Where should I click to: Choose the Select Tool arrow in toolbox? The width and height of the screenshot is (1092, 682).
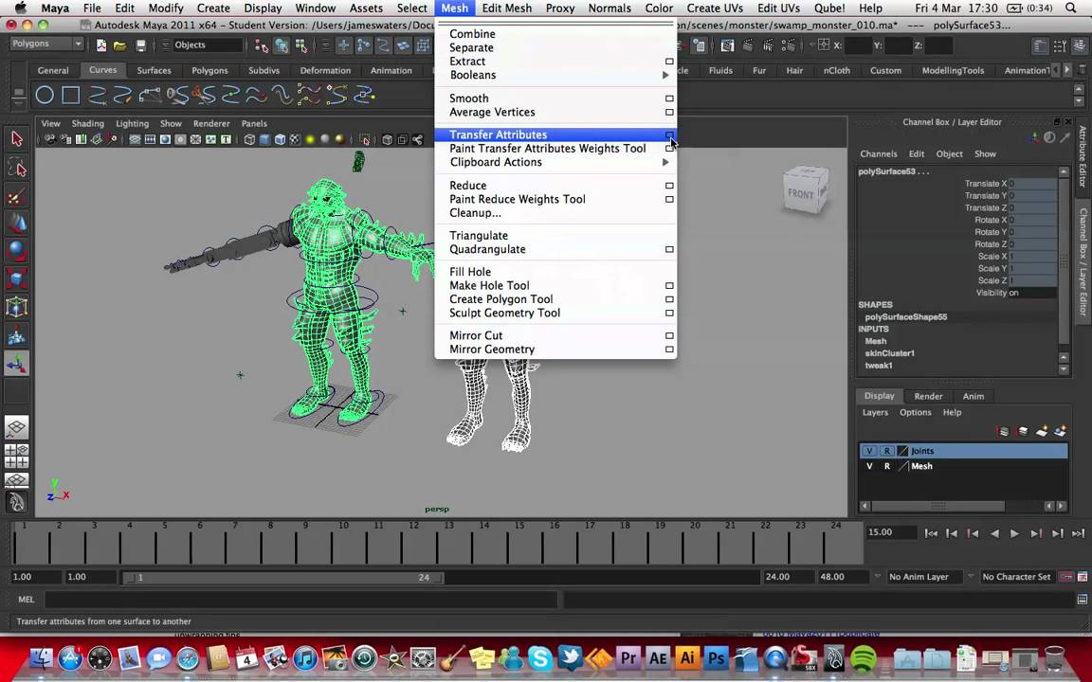[17, 138]
